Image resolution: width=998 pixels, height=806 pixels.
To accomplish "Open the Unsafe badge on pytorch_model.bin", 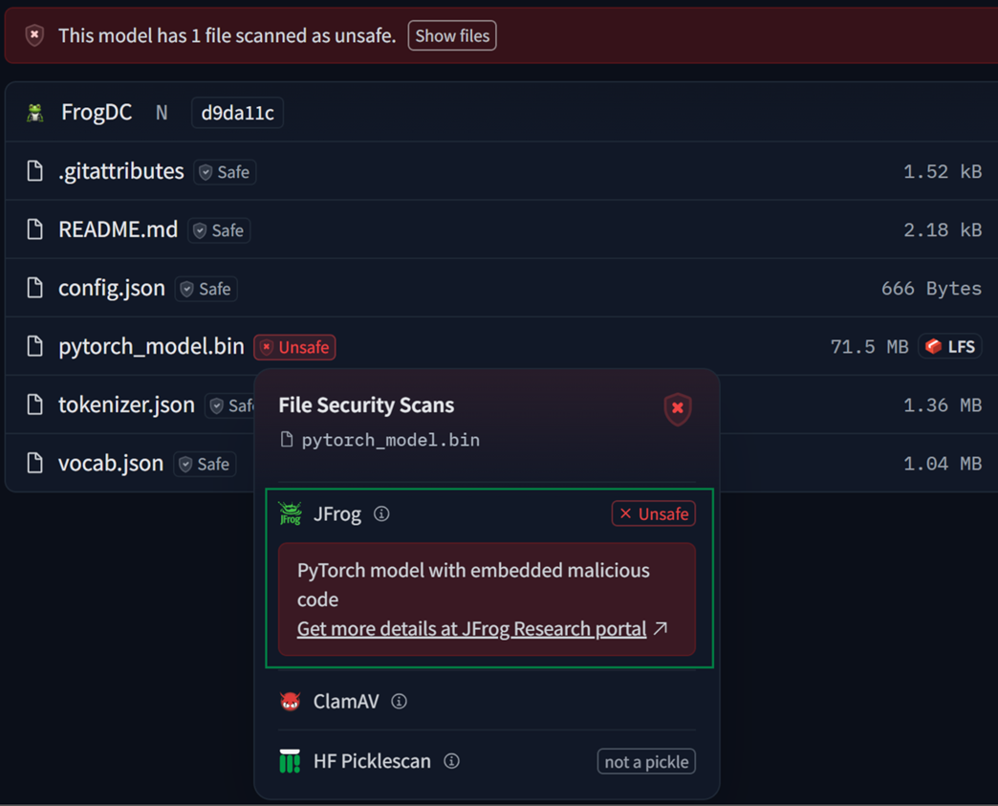I will coord(293,347).
